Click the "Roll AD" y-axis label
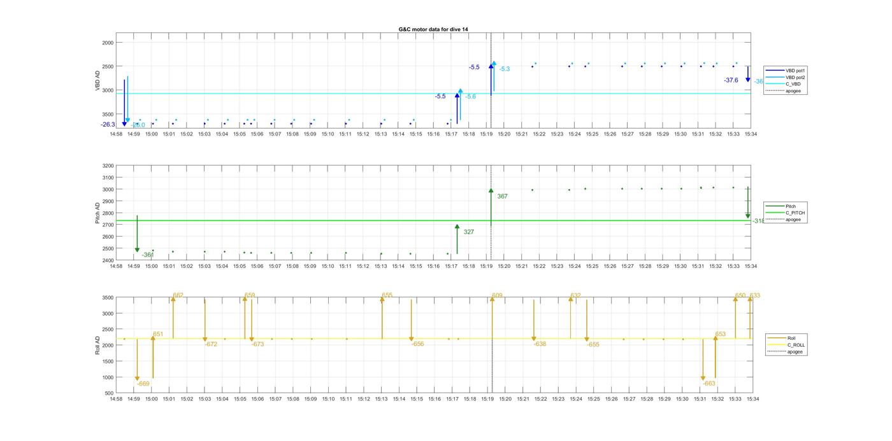 (98, 345)
